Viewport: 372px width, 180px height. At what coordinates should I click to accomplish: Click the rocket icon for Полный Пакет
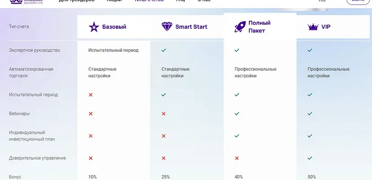click(240, 27)
